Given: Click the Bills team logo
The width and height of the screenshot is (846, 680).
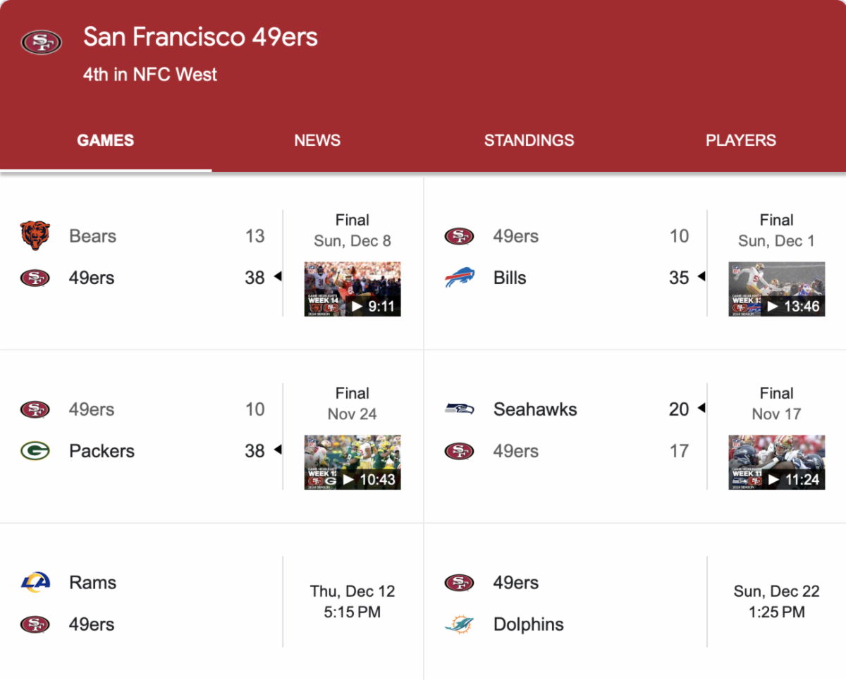Looking at the screenshot, I should coord(460,278).
